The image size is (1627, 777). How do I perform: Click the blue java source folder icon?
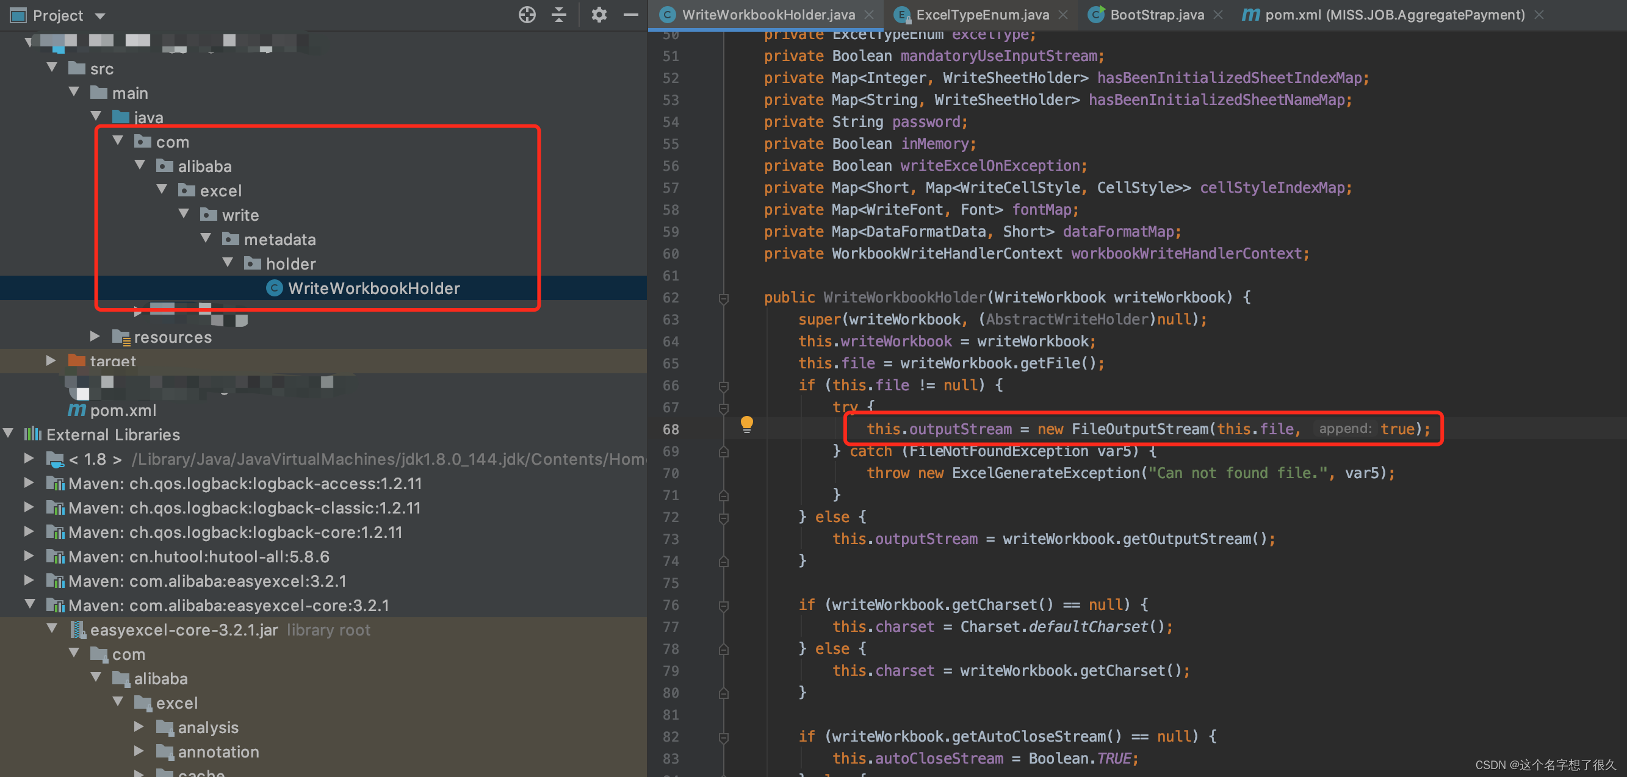click(121, 116)
